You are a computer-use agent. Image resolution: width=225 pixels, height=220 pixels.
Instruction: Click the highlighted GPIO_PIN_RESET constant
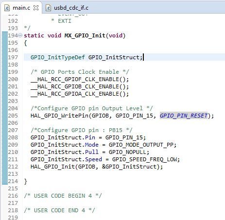(184, 116)
